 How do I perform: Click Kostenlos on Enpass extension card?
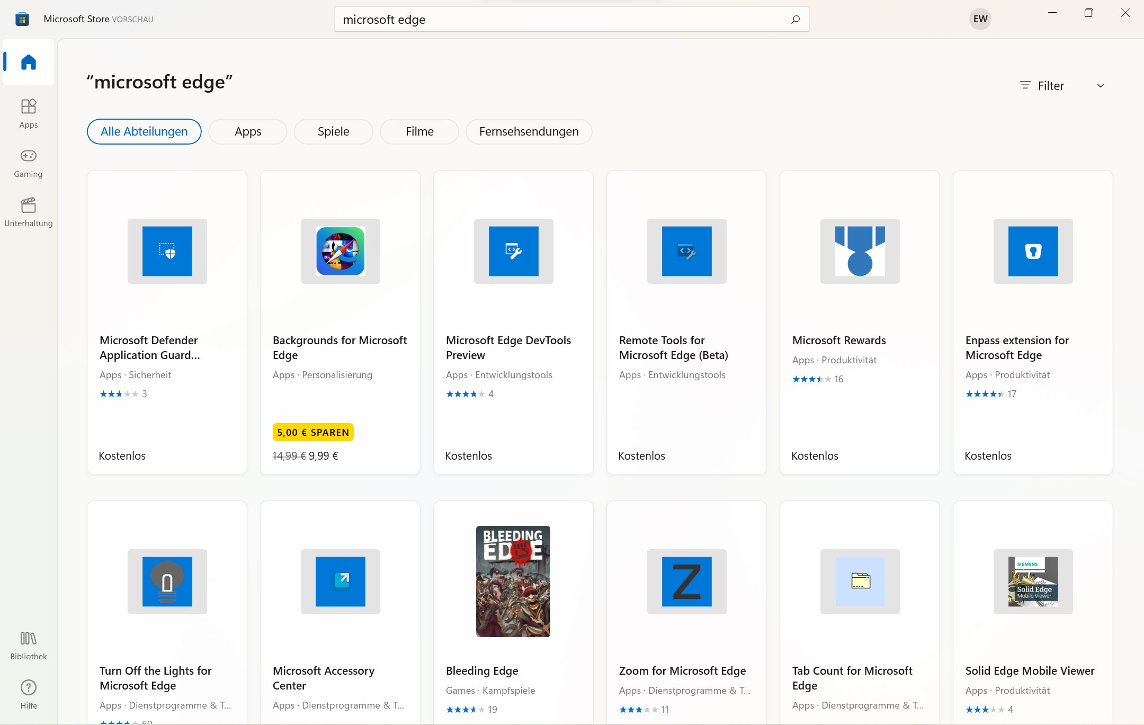point(988,455)
